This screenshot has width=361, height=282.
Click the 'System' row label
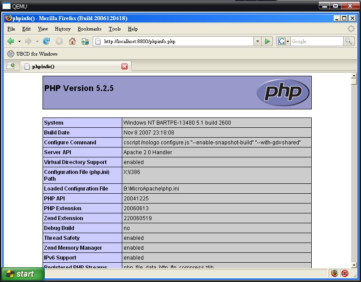tap(54, 123)
